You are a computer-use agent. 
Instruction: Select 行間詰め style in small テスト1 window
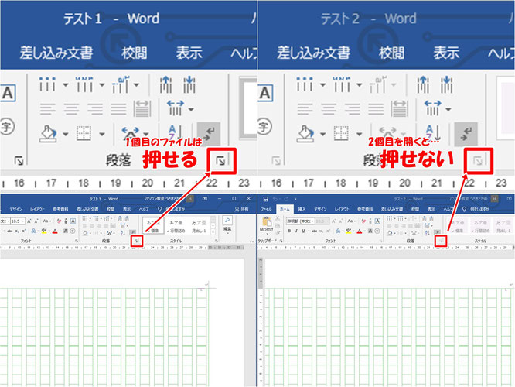176,226
